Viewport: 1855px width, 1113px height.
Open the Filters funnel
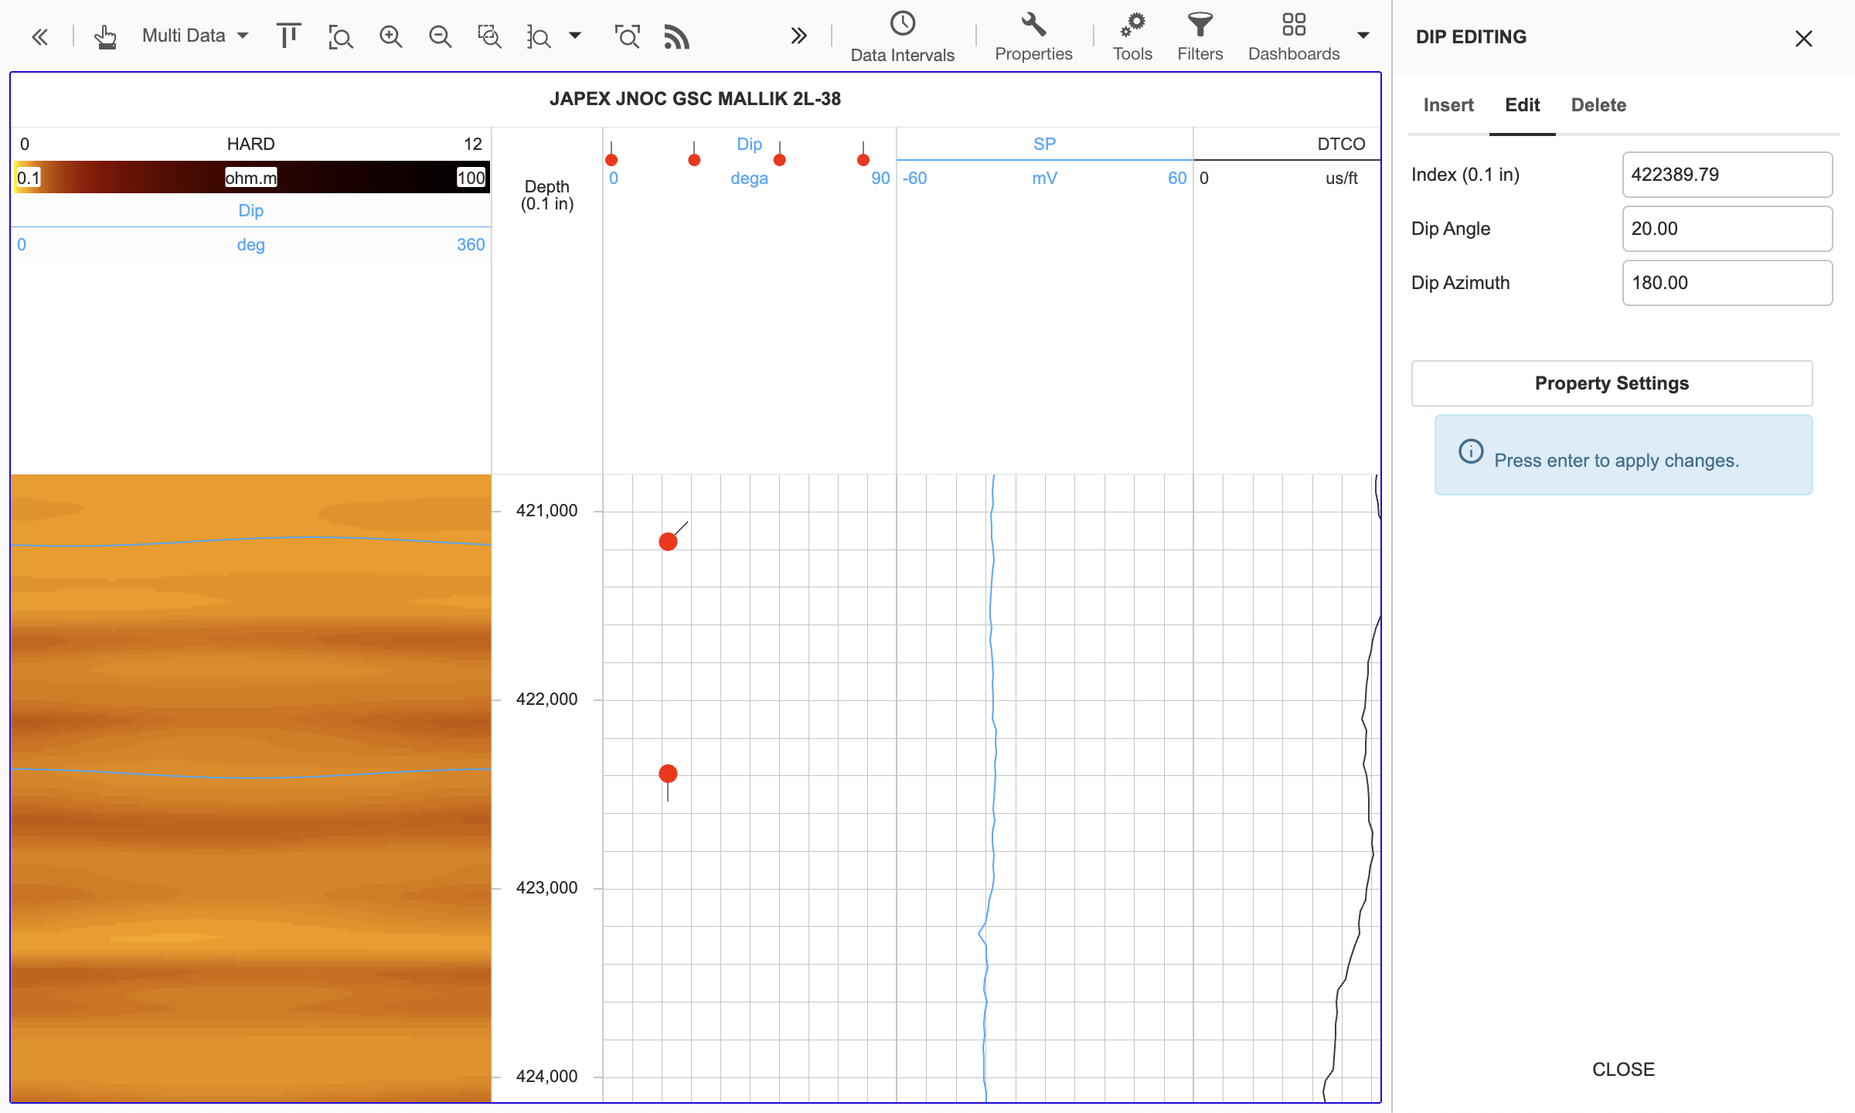pos(1200,36)
